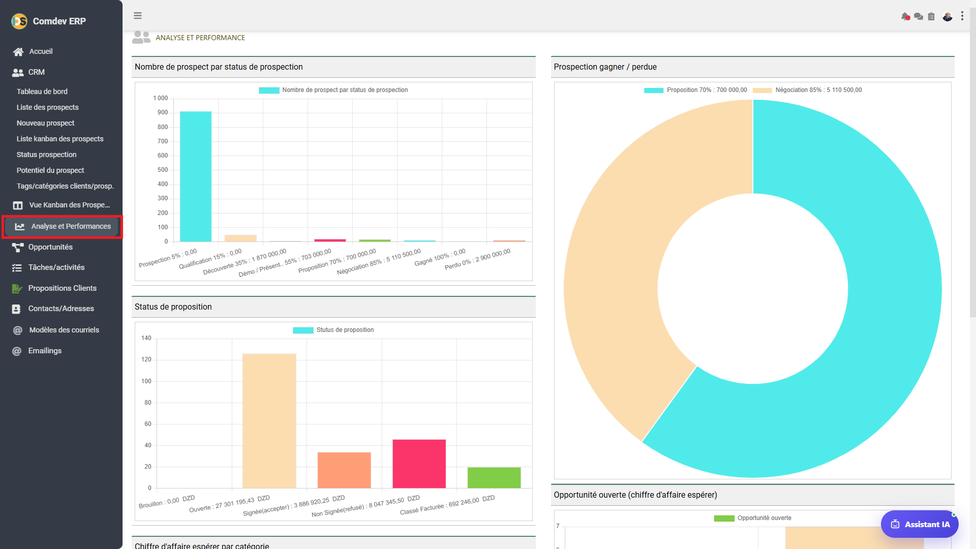The width and height of the screenshot is (976, 549).
Task: Toggle 'Négociation 85% : 5 110 500,00' legend swatch
Action: (x=762, y=90)
